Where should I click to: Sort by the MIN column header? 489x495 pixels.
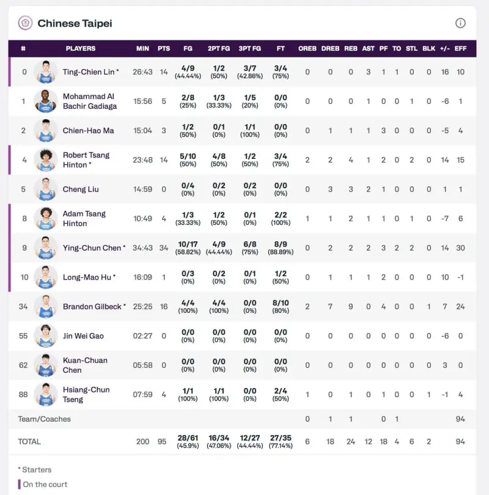(142, 48)
